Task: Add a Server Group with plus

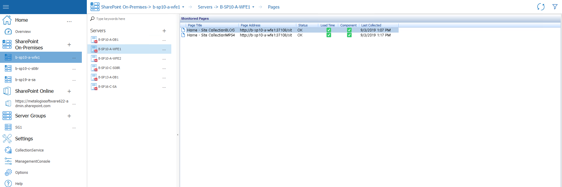Action: coord(69,116)
